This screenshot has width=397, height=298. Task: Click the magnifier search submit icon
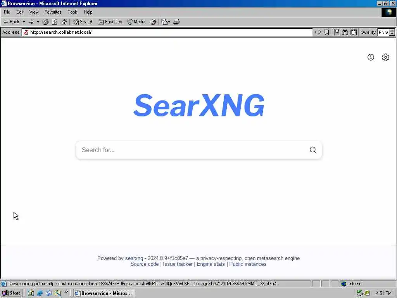click(x=313, y=150)
